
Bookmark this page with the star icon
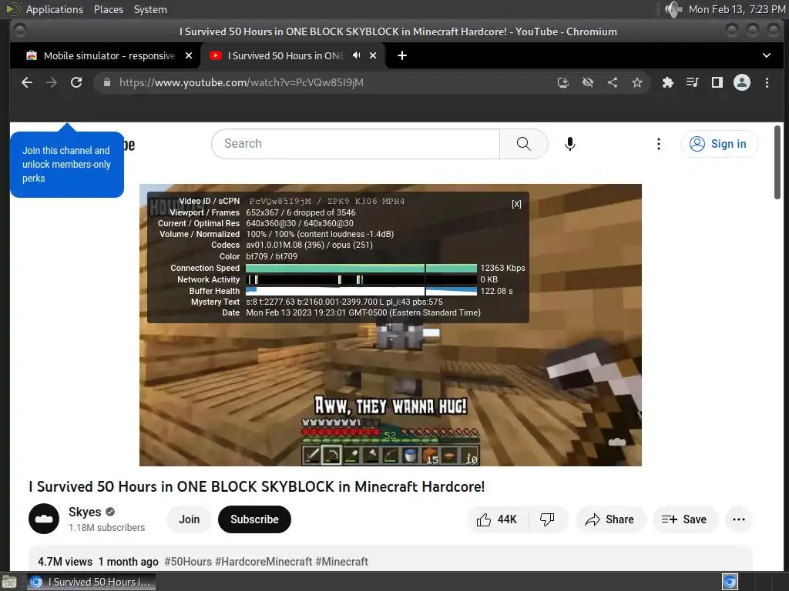click(x=637, y=82)
